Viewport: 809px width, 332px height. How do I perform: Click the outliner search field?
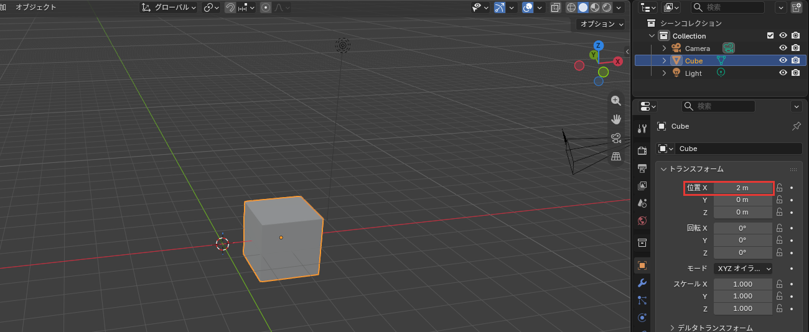tap(727, 7)
